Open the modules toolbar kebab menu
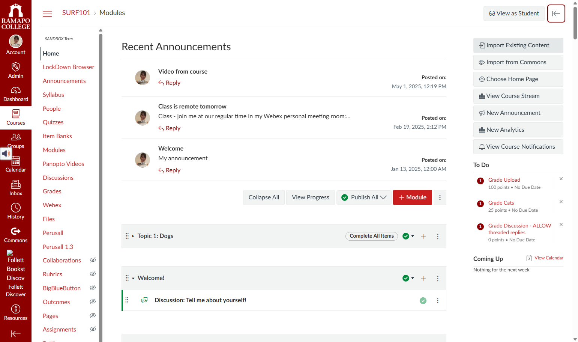Image resolution: width=578 pixels, height=342 pixels. pyautogui.click(x=440, y=197)
